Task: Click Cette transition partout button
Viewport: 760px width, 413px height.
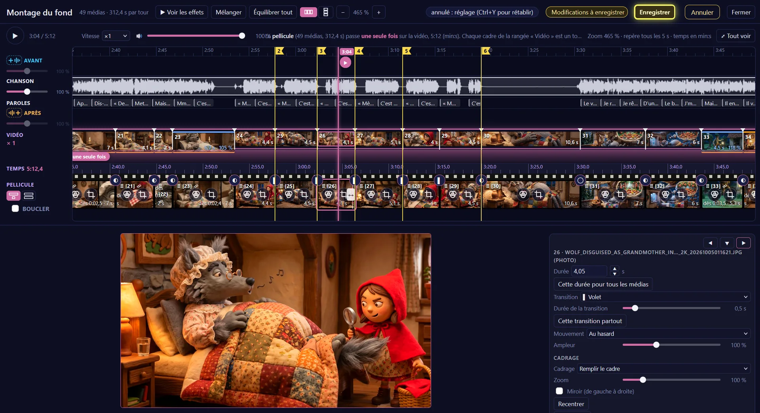Action: click(x=590, y=321)
